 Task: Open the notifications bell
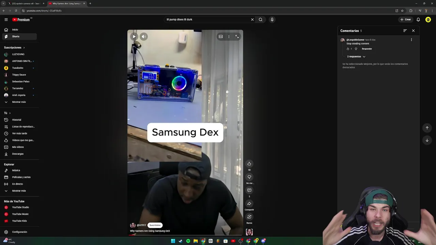(418, 19)
